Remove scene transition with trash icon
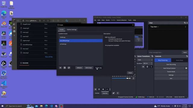This screenshot has height=108, width=193. click(x=147, y=67)
